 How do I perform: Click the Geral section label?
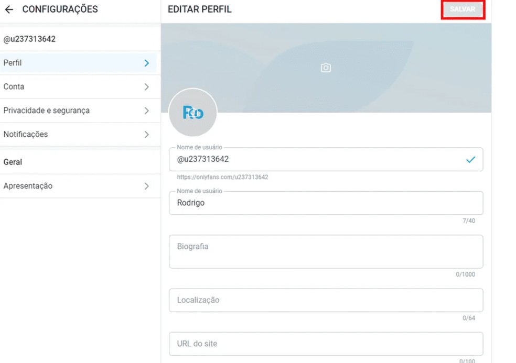[x=12, y=162]
